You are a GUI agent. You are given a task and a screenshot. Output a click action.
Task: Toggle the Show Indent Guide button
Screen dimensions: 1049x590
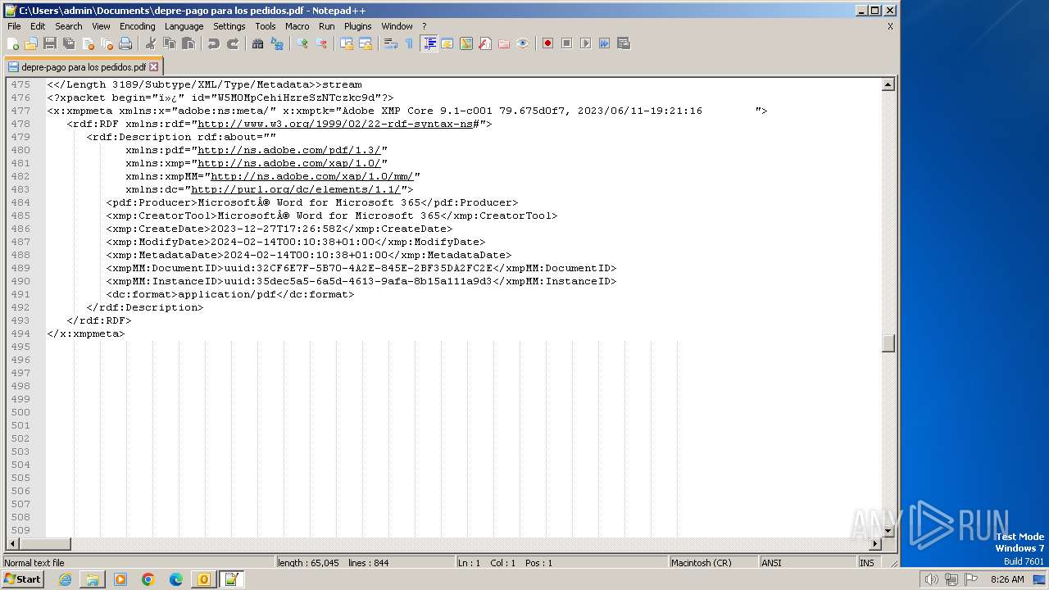(x=429, y=43)
